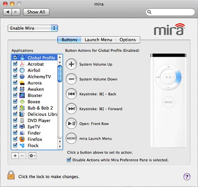
Task: Click the Airfoil application icon
Action: [22, 70]
